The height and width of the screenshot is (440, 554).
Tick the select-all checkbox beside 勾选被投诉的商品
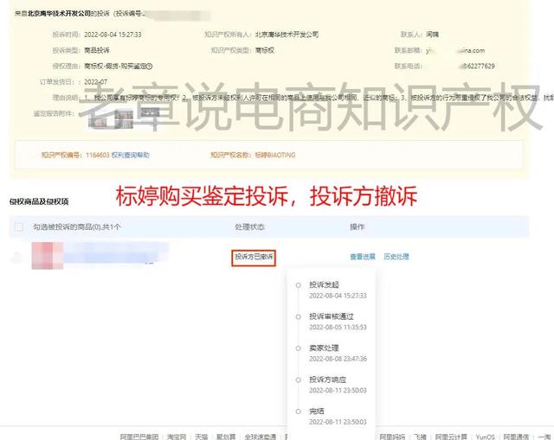pyautogui.click(x=19, y=226)
